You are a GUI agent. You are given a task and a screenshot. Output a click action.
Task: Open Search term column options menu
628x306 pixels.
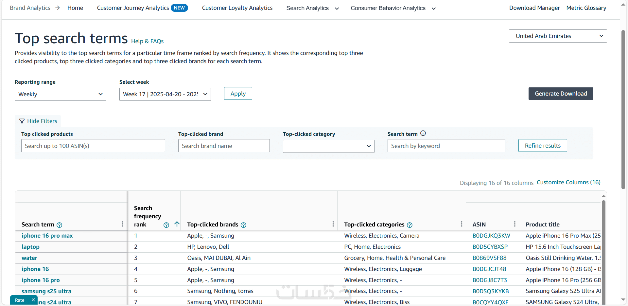click(122, 224)
